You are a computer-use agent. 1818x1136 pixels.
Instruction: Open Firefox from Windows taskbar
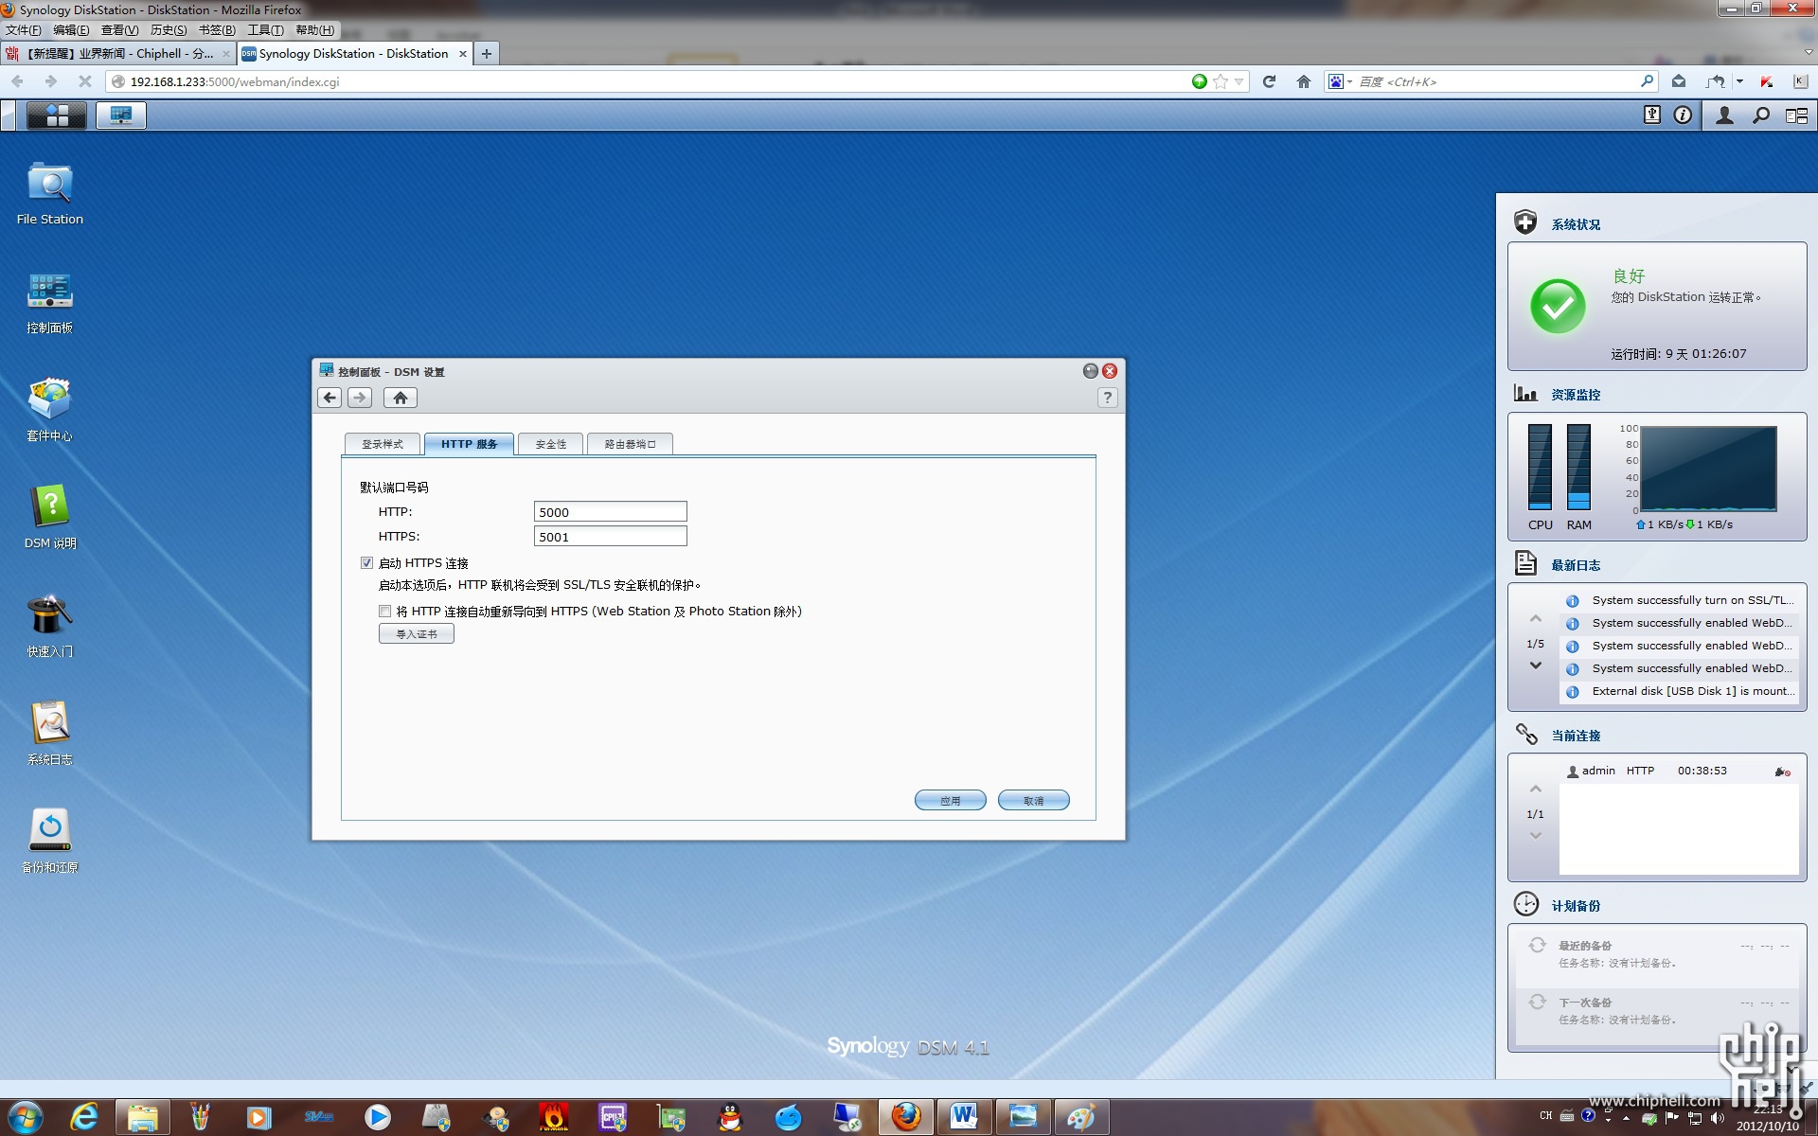click(x=906, y=1117)
